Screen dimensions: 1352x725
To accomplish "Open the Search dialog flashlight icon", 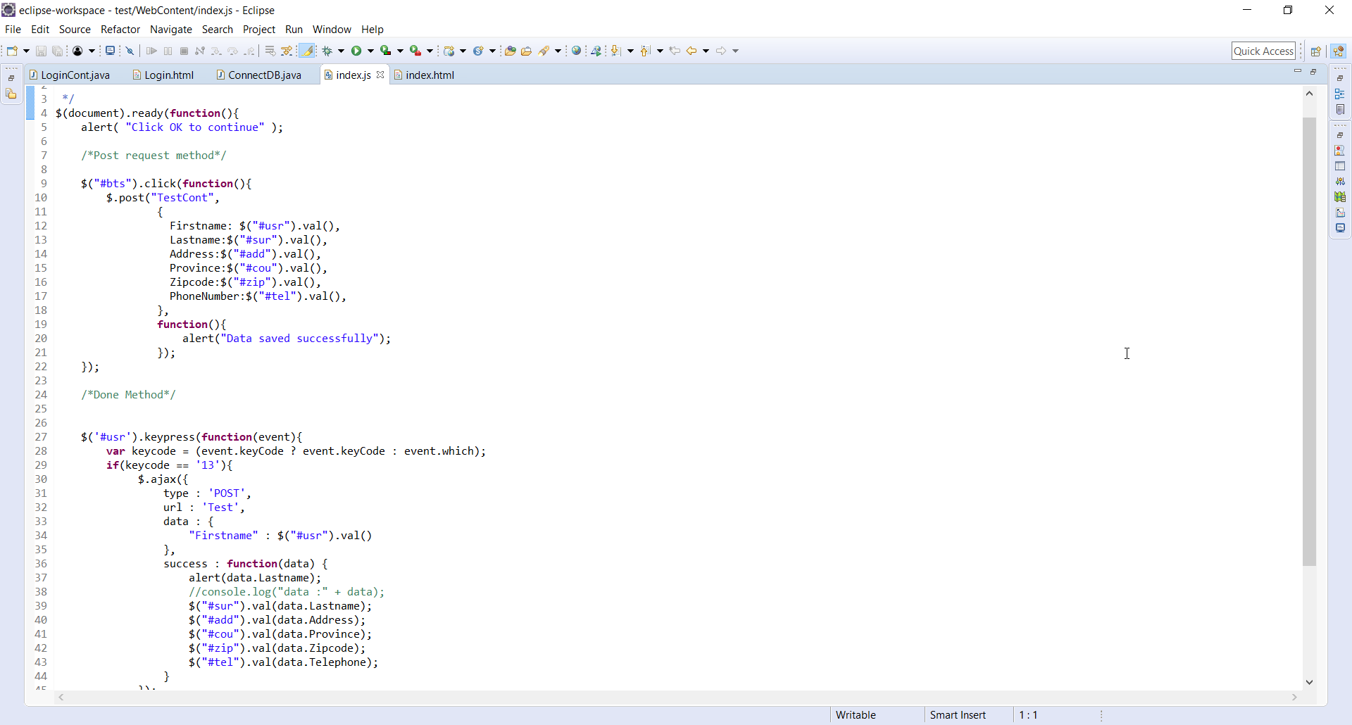I will point(545,50).
